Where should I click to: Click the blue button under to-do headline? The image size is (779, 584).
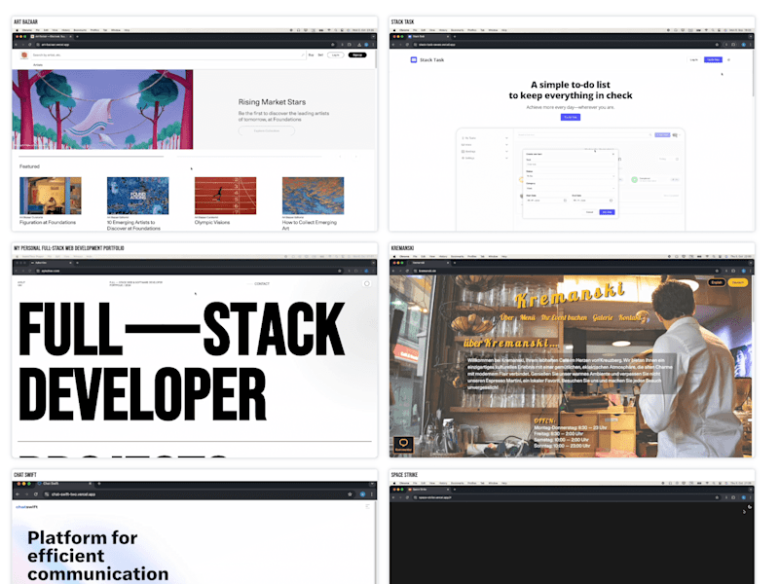click(x=571, y=117)
